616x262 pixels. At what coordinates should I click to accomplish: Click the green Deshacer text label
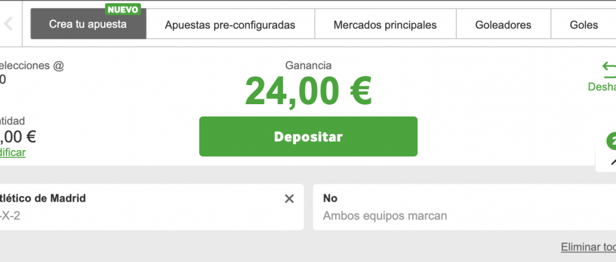(602, 86)
